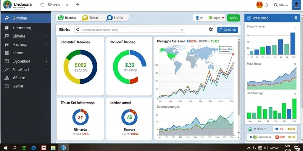This screenshot has width=303, height=151.
Task: Open the lopat dropdown with red arrow
Action: point(216,18)
